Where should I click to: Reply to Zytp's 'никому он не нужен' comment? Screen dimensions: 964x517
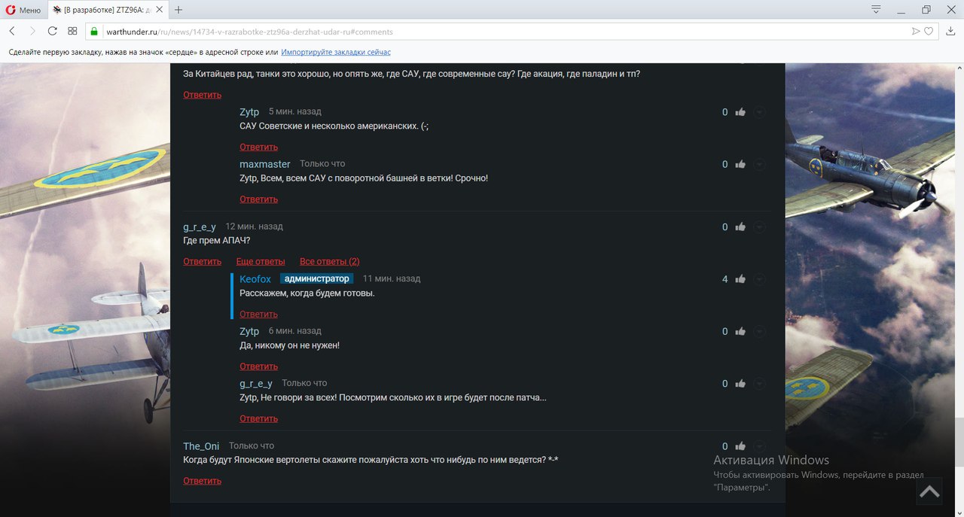(259, 366)
